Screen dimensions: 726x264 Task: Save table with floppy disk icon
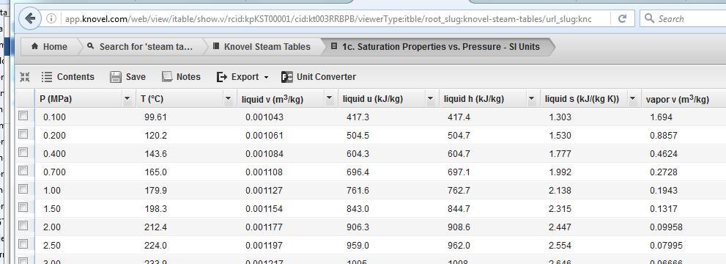[x=115, y=77]
